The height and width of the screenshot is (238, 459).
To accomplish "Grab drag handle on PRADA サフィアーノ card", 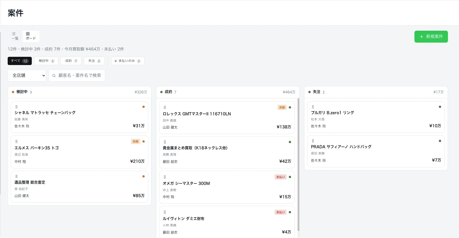I will coord(313,141).
